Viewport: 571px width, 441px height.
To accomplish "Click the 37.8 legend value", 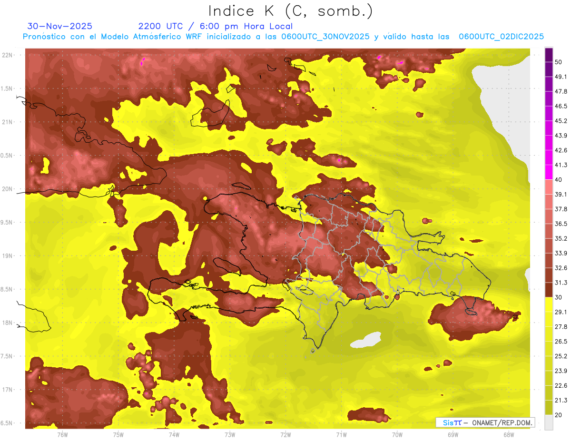I will coord(561,209).
